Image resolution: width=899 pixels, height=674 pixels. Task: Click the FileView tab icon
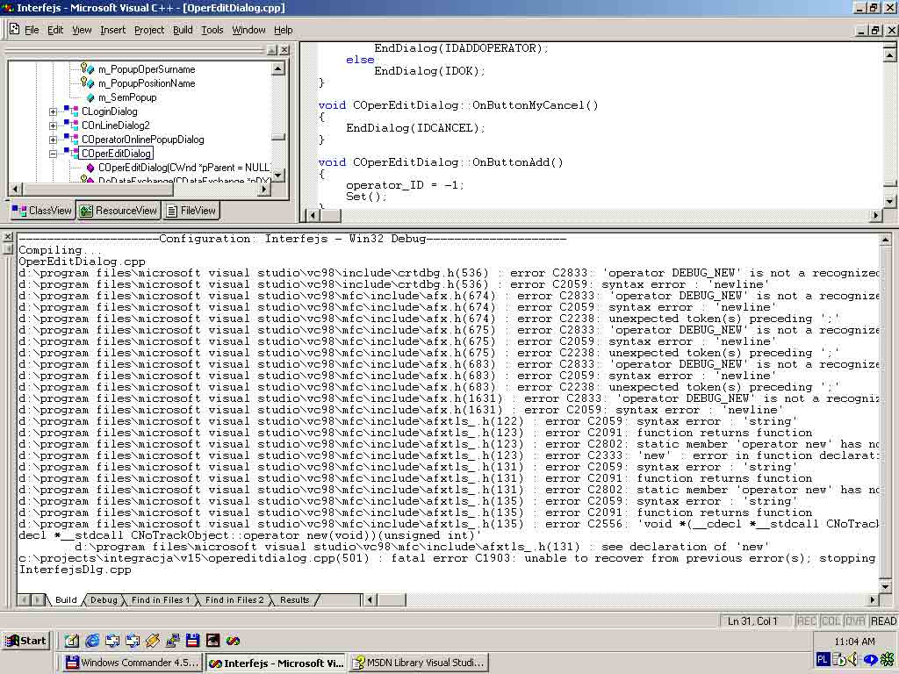pyautogui.click(x=171, y=211)
